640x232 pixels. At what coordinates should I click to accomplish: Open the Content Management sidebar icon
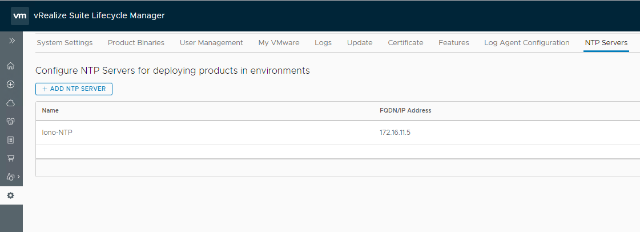point(10,177)
